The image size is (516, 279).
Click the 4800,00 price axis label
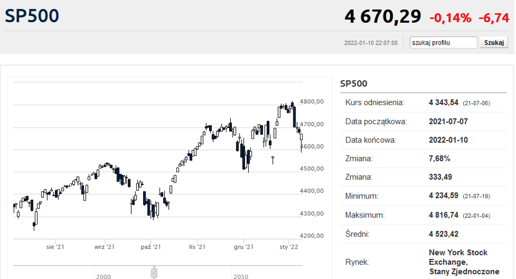click(312, 101)
